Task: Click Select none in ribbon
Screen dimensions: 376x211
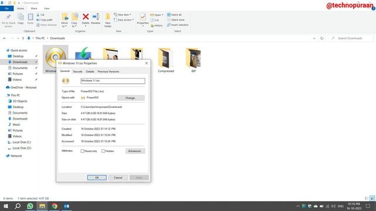Action: [x=176, y=20]
